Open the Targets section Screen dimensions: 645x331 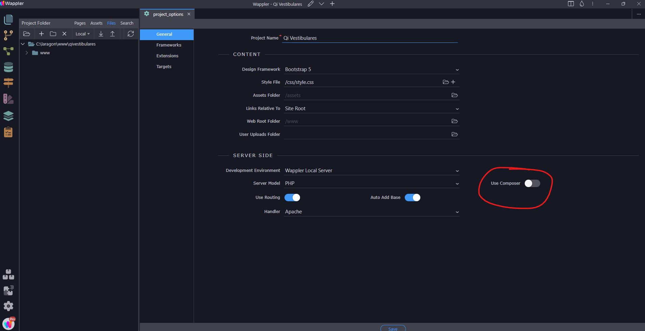tap(164, 67)
